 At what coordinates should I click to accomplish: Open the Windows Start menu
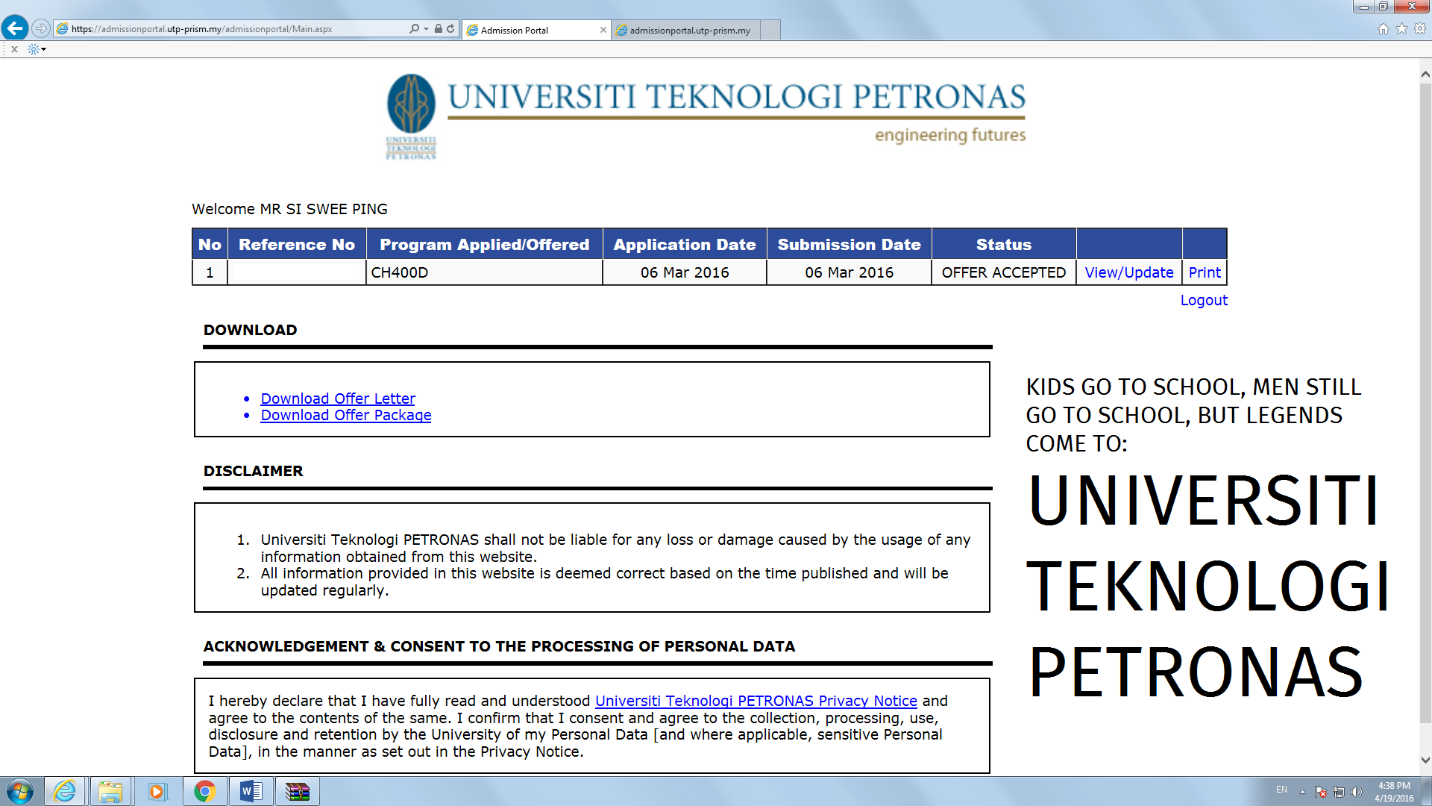click(20, 791)
